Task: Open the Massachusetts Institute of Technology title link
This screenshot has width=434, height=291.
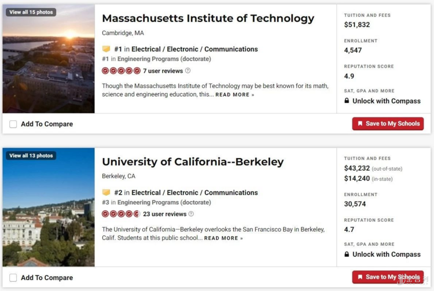Action: click(208, 19)
